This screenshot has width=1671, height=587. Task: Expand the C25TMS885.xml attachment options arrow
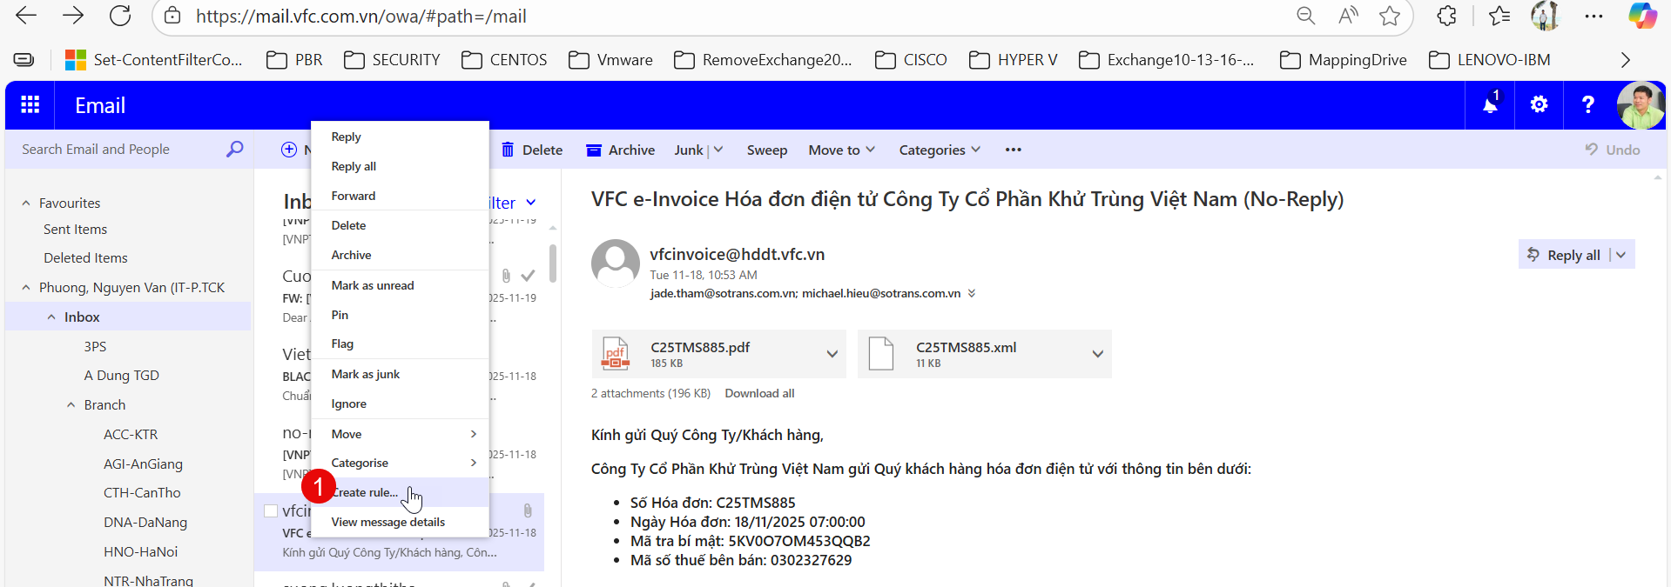point(1097,354)
